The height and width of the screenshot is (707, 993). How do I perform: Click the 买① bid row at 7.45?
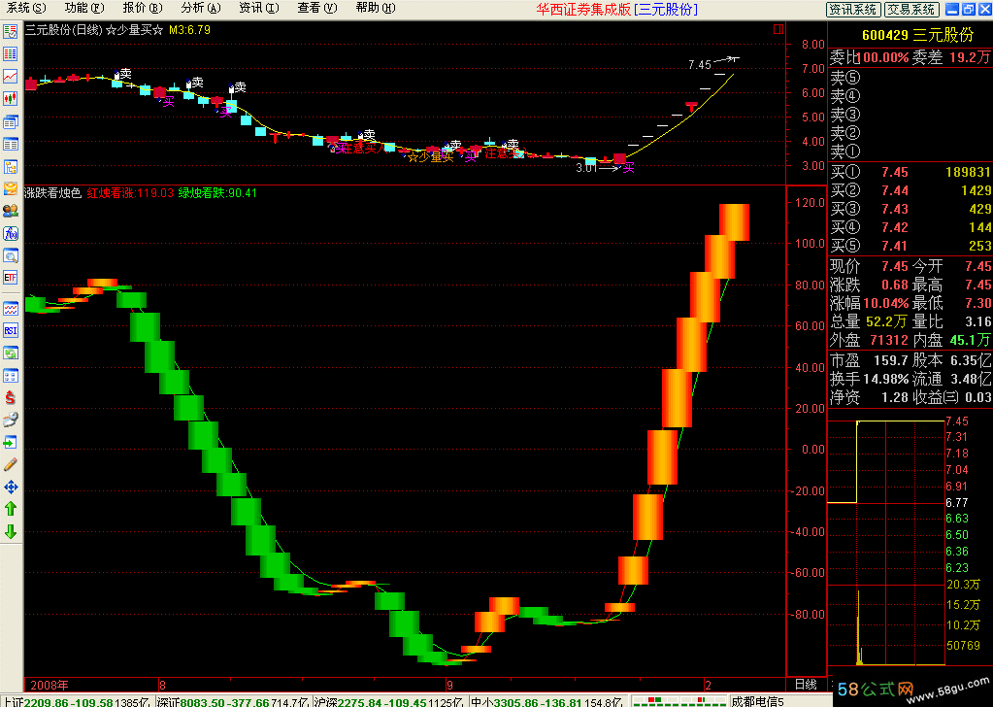pyautogui.click(x=910, y=172)
